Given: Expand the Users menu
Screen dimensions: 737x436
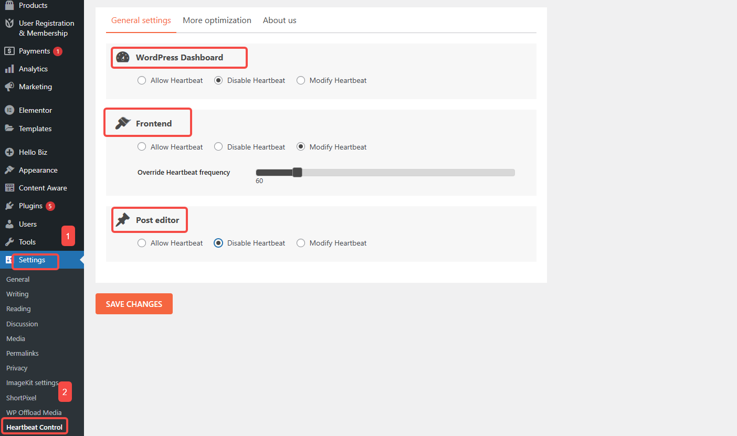Looking at the screenshot, I should [27, 224].
